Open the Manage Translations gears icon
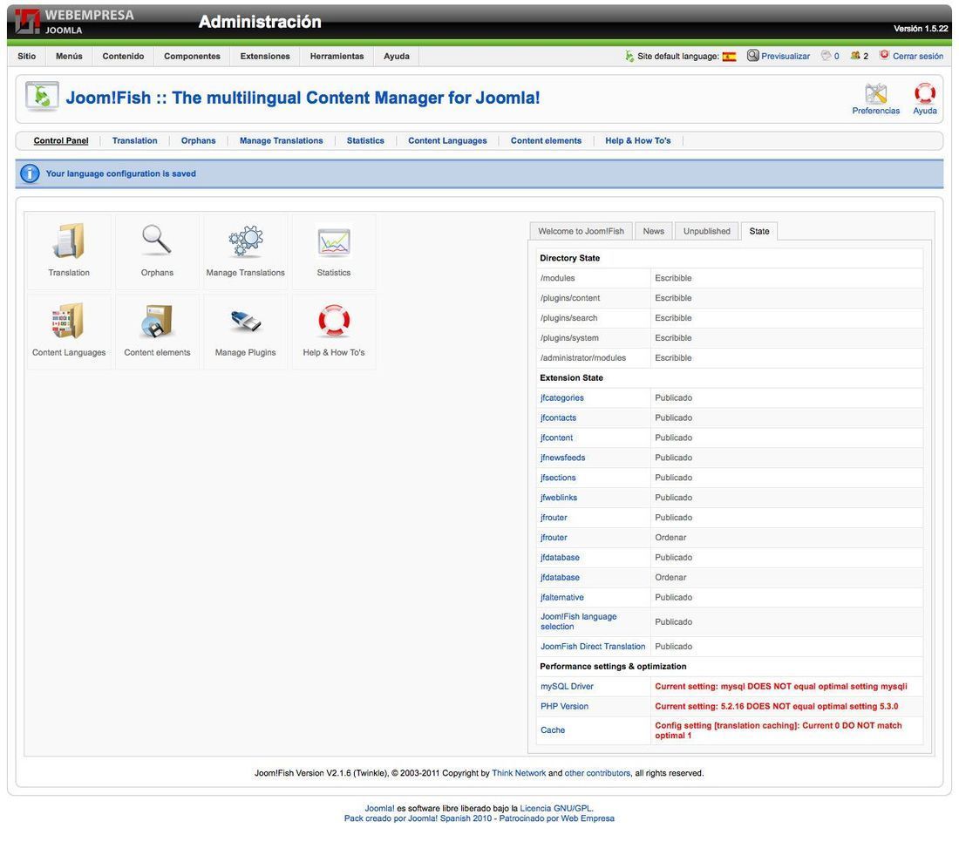This screenshot has width=959, height=855. tap(245, 241)
